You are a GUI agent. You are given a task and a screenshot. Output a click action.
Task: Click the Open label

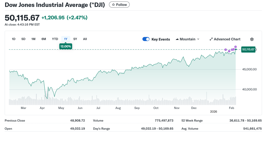8,129
